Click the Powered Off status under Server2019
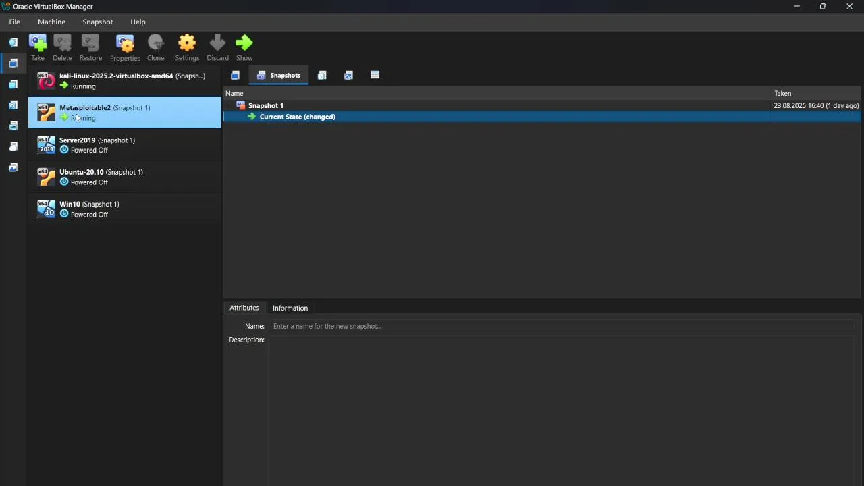 [89, 150]
